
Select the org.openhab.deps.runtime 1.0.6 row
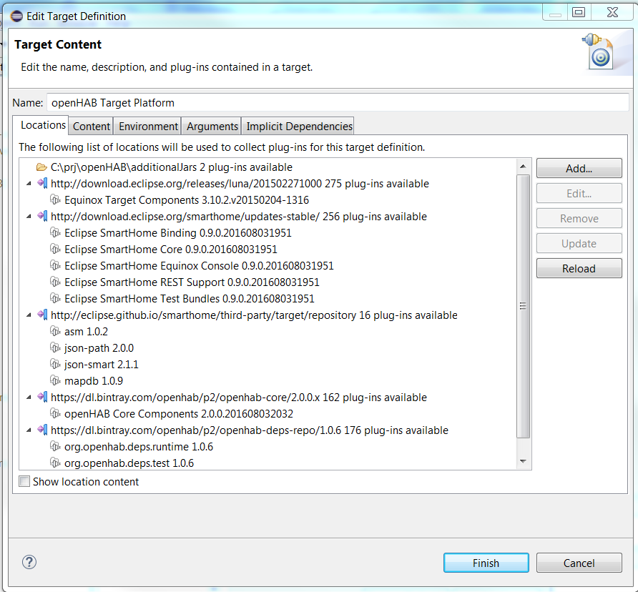pos(132,447)
